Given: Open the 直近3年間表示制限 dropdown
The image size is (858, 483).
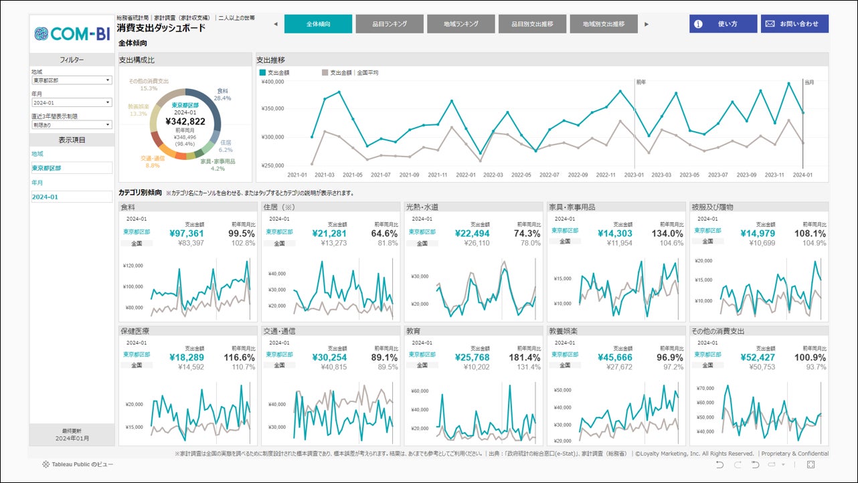Looking at the screenshot, I should pyautogui.click(x=72, y=124).
